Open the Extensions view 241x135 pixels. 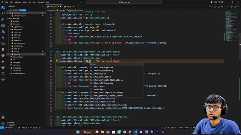pos(3,25)
